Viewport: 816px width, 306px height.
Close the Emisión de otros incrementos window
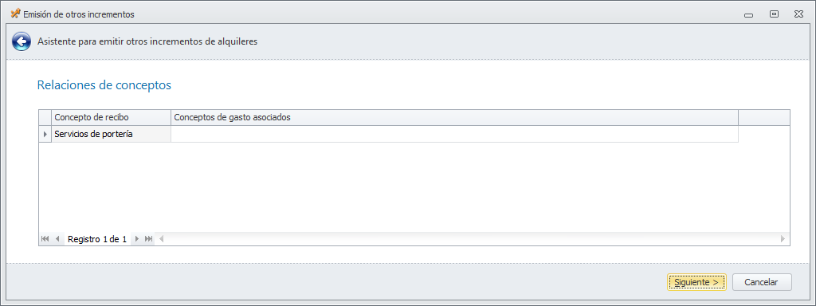pyautogui.click(x=798, y=14)
